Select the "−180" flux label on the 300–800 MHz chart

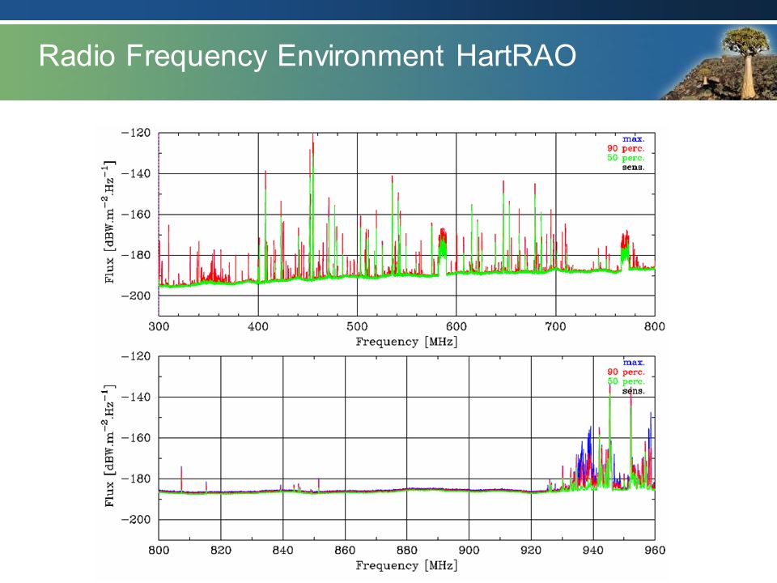click(136, 255)
